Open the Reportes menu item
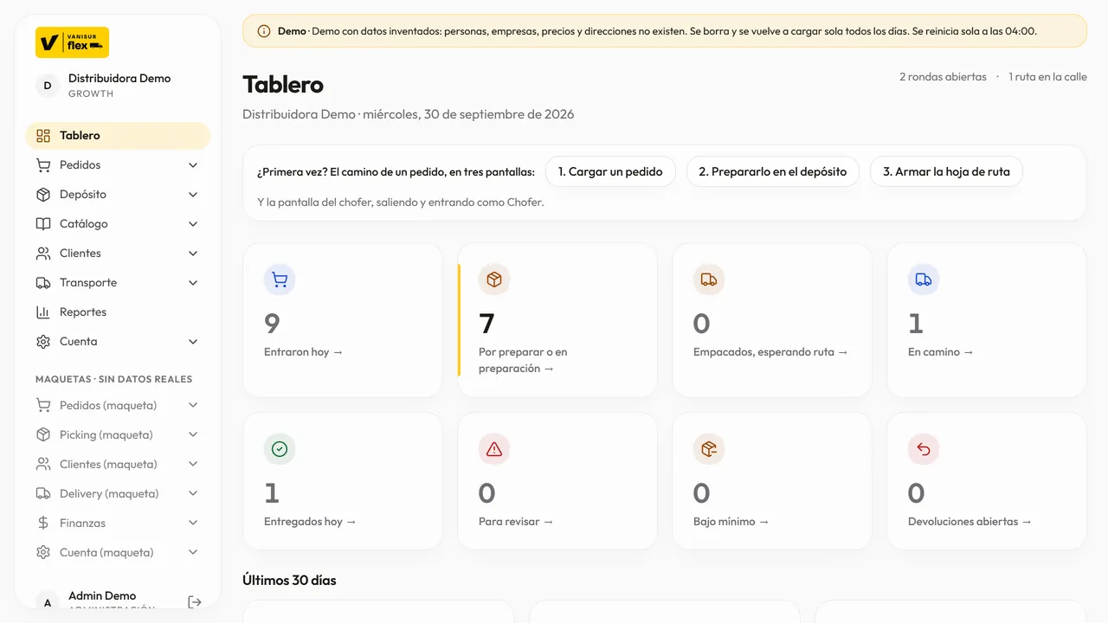Viewport: 1108px width, 623px height. click(x=118, y=312)
